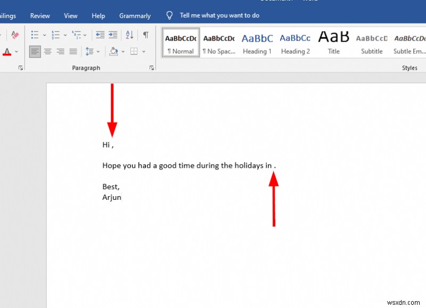
Task: Select the bullets list icon
Action: tap(34, 34)
